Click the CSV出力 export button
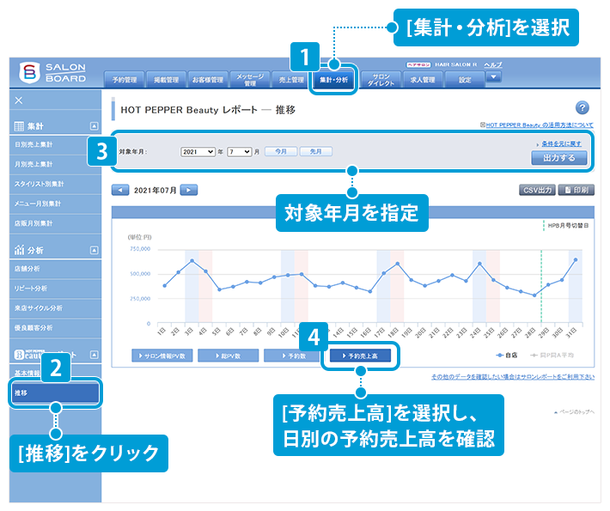610x511 pixels. 536,190
